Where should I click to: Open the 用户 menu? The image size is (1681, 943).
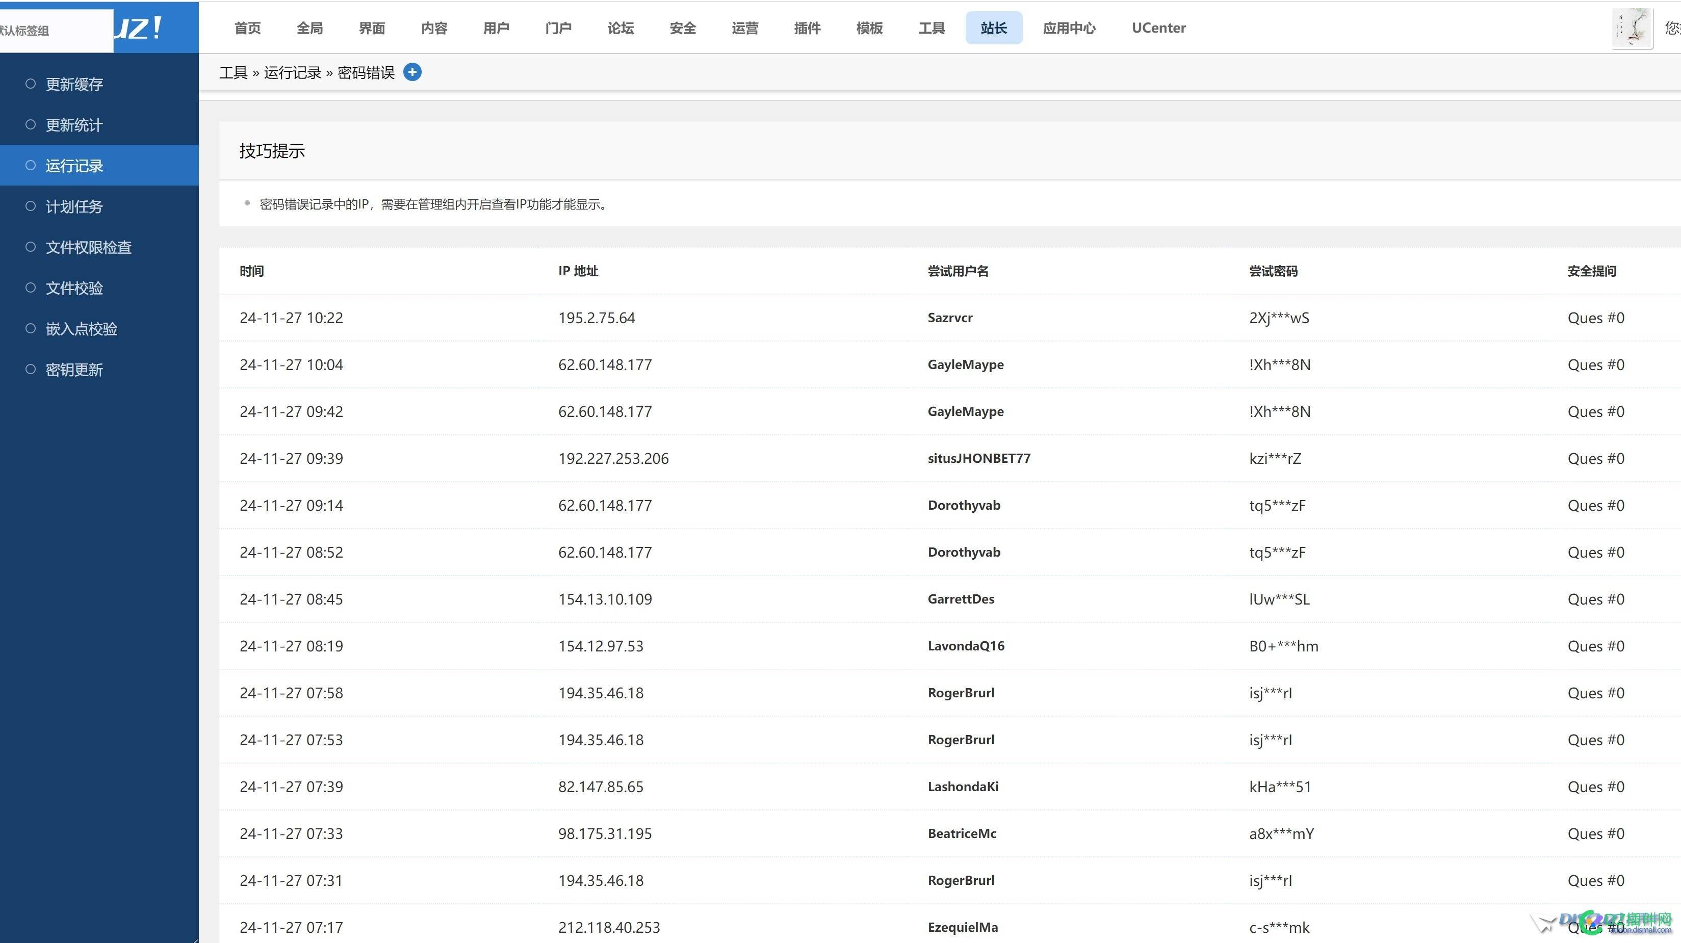click(496, 28)
